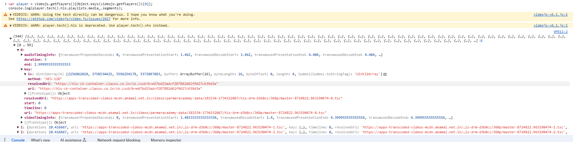Screen dimensions: 573x142
Task: Expand videoTimingInfo property
Action: tap(22, 118)
